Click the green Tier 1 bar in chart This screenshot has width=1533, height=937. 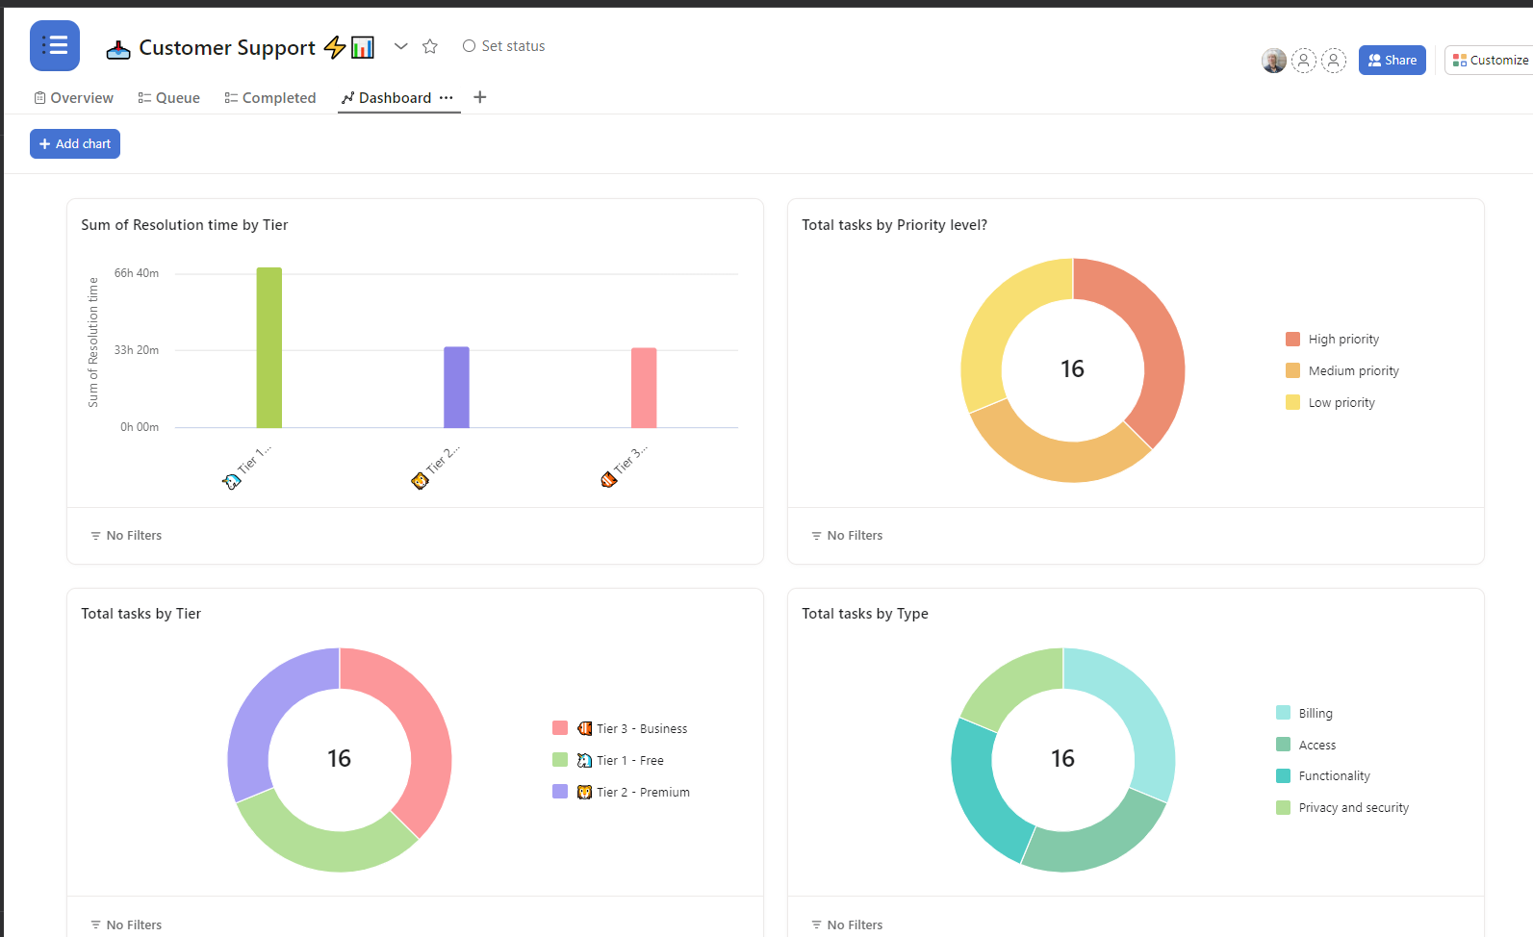point(269,347)
